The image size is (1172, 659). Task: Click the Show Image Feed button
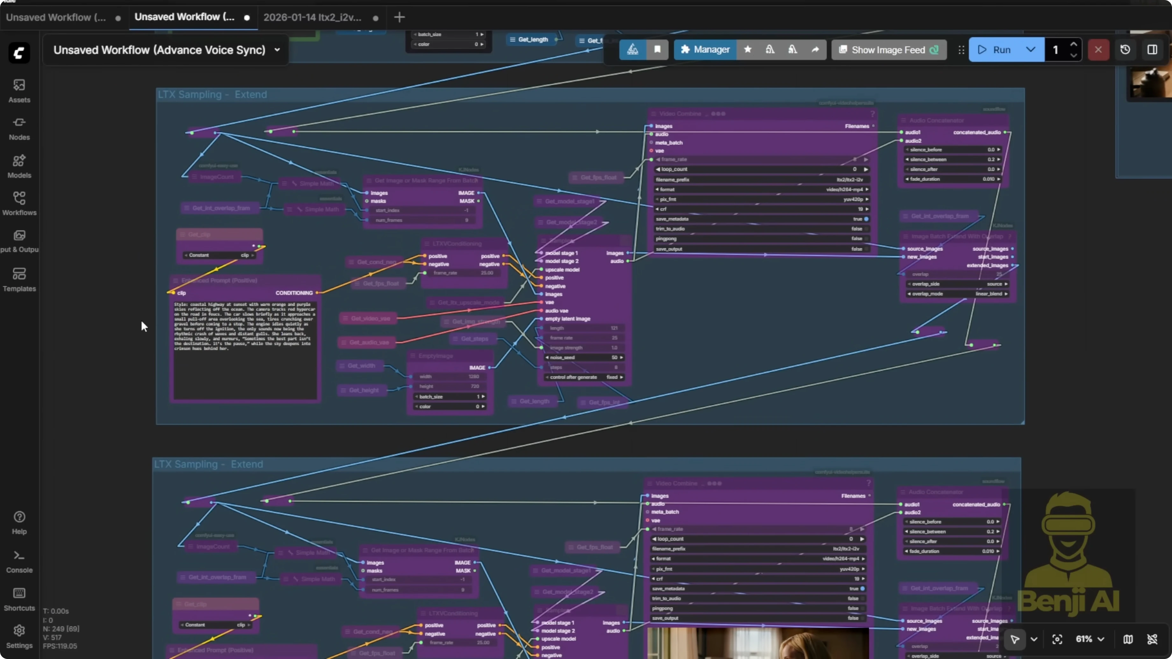889,50
